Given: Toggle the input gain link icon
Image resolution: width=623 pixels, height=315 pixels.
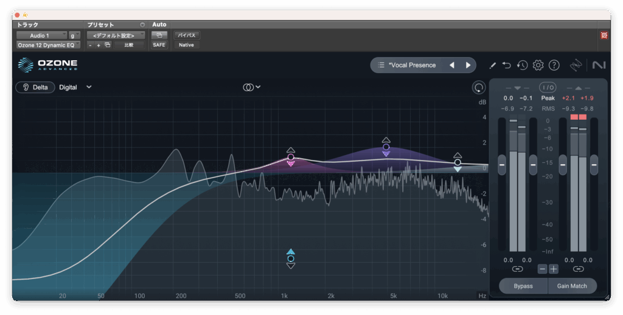Looking at the screenshot, I should click(517, 269).
